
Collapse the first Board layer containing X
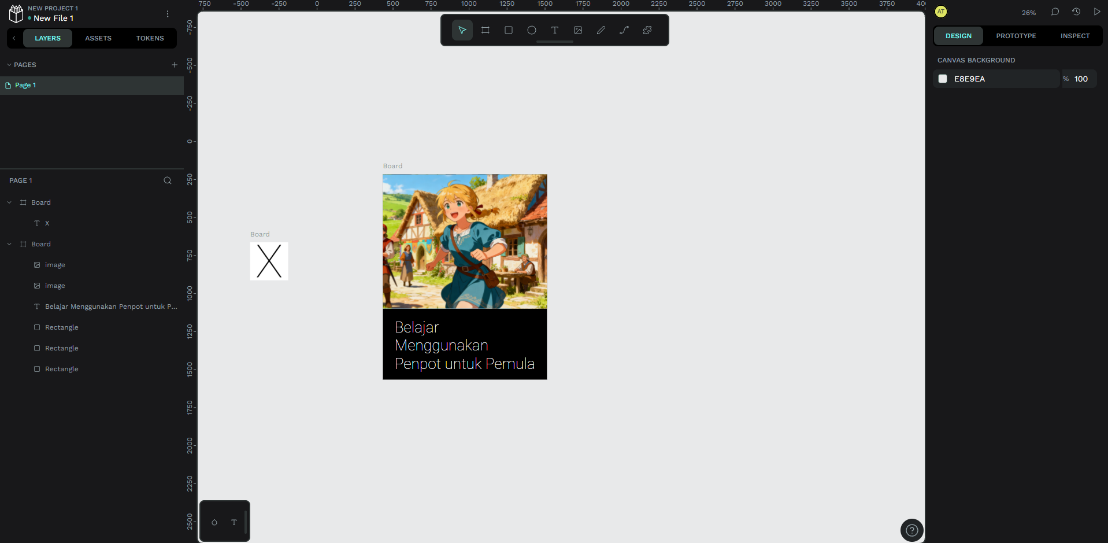9,202
